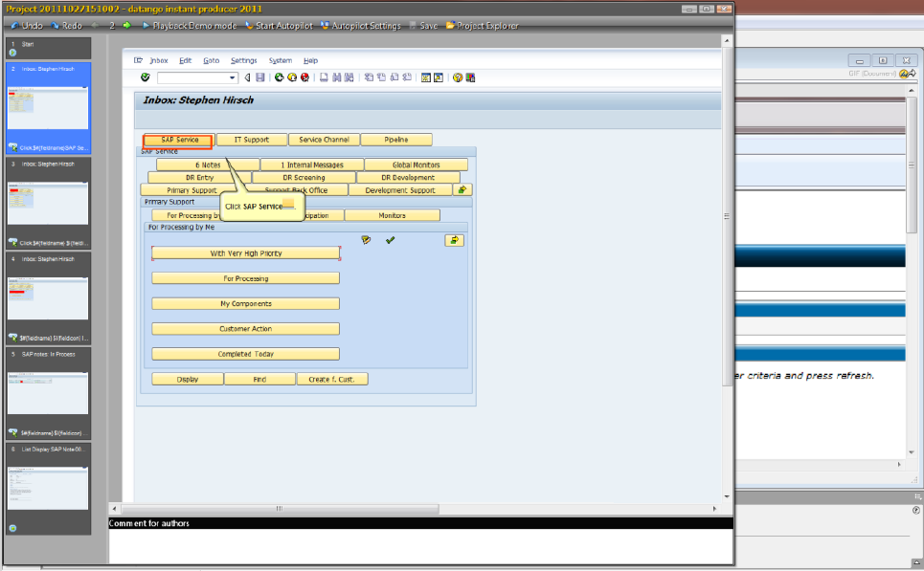The image size is (924, 571).
Task: Click the For Processing button
Action: tap(244, 276)
